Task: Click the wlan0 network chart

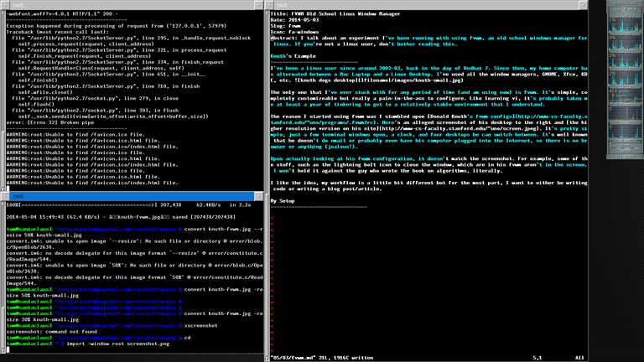Action: point(625,132)
